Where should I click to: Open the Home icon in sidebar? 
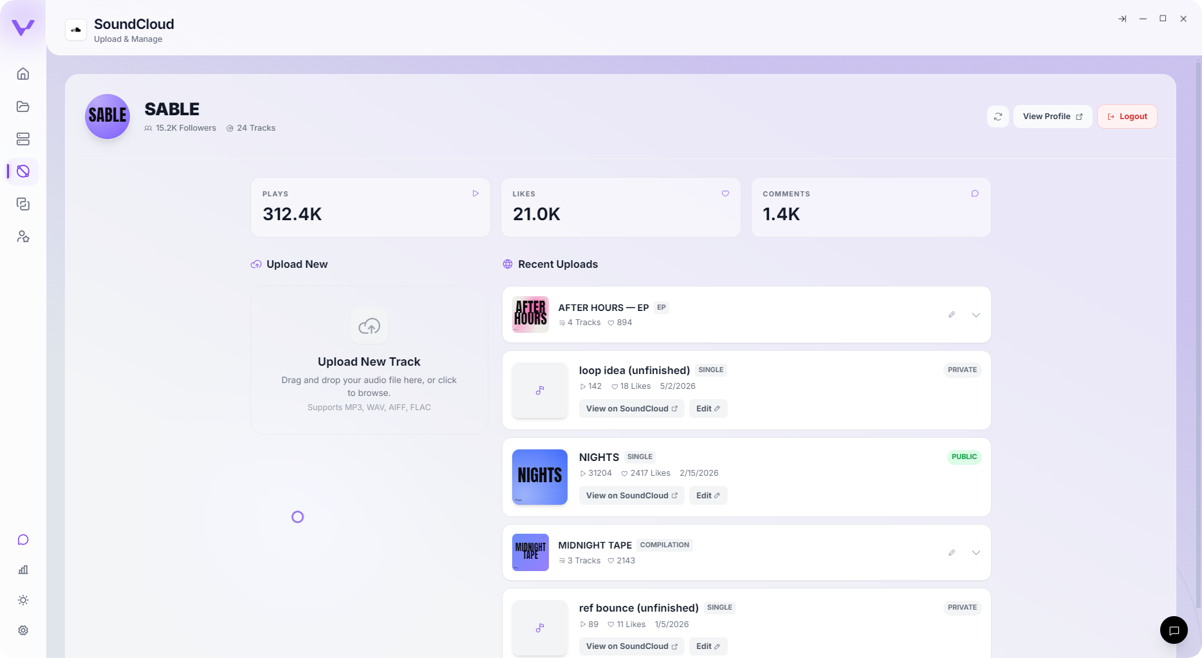point(23,73)
